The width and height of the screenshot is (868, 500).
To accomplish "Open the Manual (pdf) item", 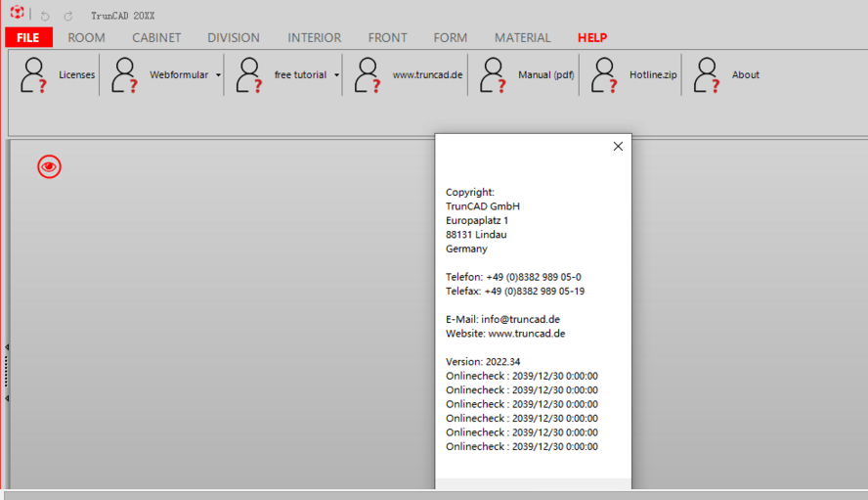I will pos(526,74).
